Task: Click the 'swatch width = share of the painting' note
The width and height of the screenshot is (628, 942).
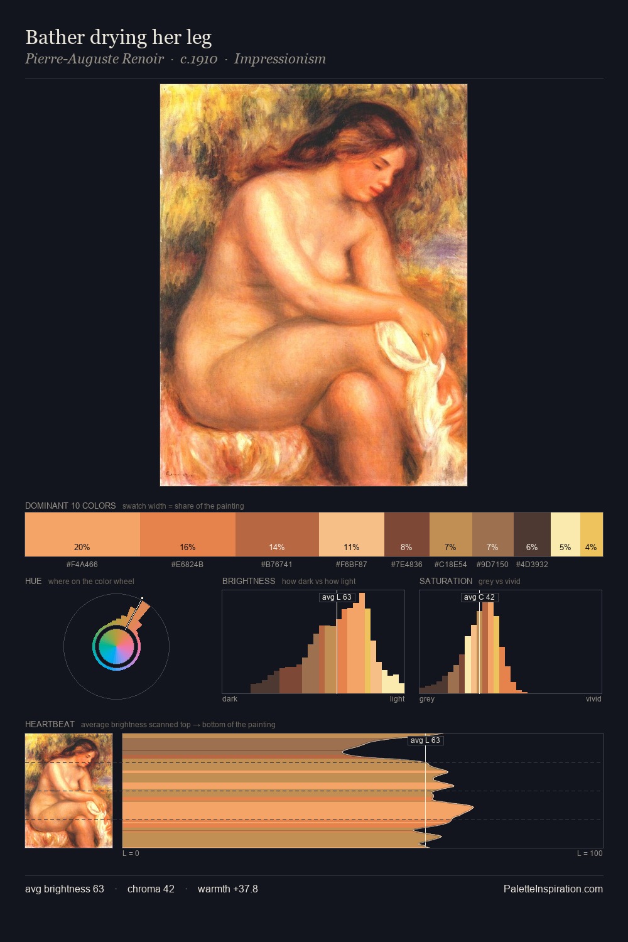Action: point(183,506)
